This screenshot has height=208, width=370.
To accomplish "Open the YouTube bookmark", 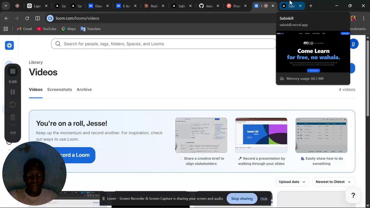I will (x=47, y=29).
